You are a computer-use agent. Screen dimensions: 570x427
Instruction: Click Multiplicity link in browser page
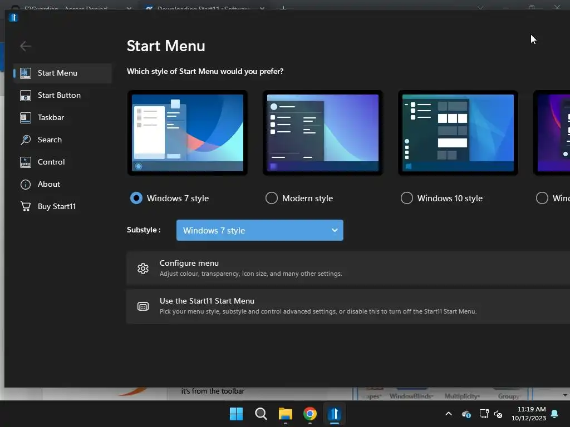pyautogui.click(x=462, y=396)
